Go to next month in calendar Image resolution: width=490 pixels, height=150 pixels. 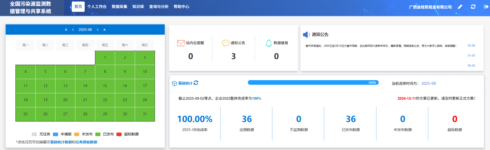click(98, 30)
